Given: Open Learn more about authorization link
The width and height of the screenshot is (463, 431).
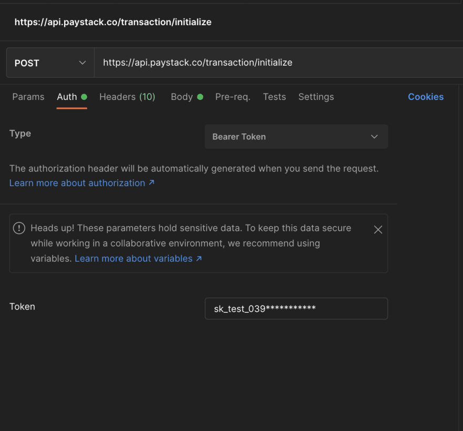Looking at the screenshot, I should (x=82, y=183).
